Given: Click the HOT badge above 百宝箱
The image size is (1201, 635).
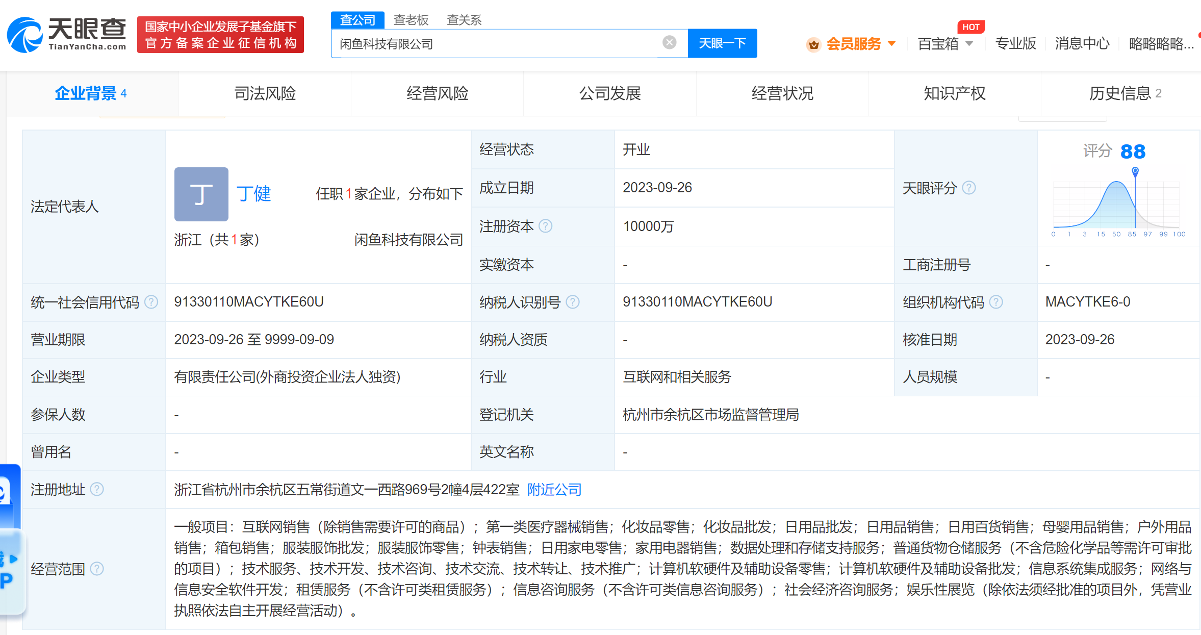Looking at the screenshot, I should [x=970, y=27].
